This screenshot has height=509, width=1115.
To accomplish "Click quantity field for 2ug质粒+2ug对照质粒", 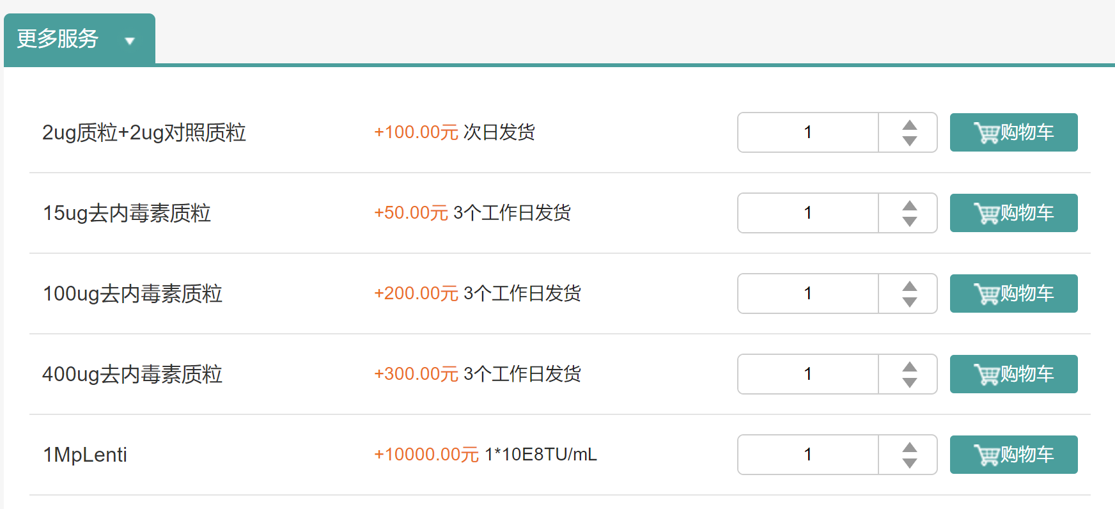I will pyautogui.click(x=808, y=132).
